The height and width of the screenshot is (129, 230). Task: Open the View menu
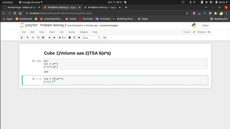42,32
